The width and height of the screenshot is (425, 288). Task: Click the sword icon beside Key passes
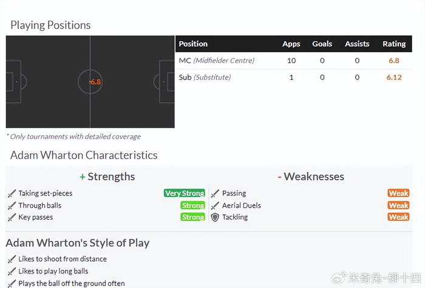(12, 217)
